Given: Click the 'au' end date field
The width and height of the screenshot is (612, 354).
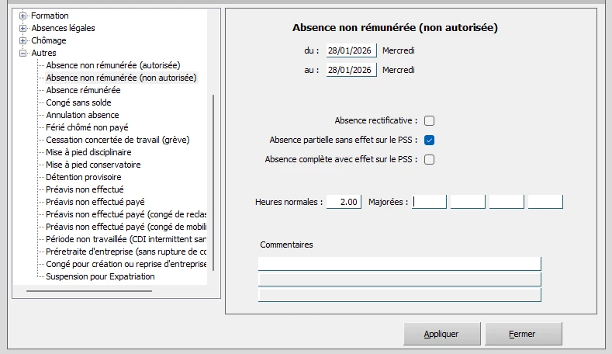Looking at the screenshot, I should coord(351,70).
